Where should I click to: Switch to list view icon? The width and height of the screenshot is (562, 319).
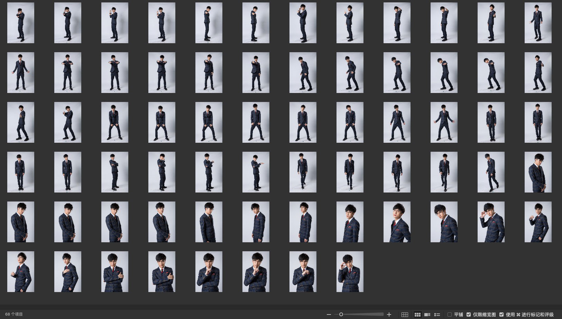437,315
